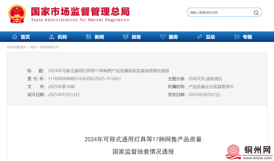
Task: Open the 专题 navigation menu item
Action: (x=247, y=37)
